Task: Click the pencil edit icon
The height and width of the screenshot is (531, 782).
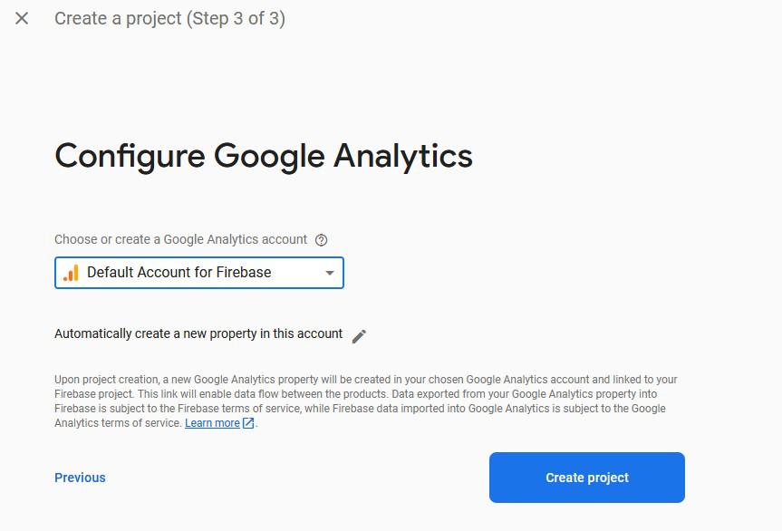Action: tap(359, 336)
